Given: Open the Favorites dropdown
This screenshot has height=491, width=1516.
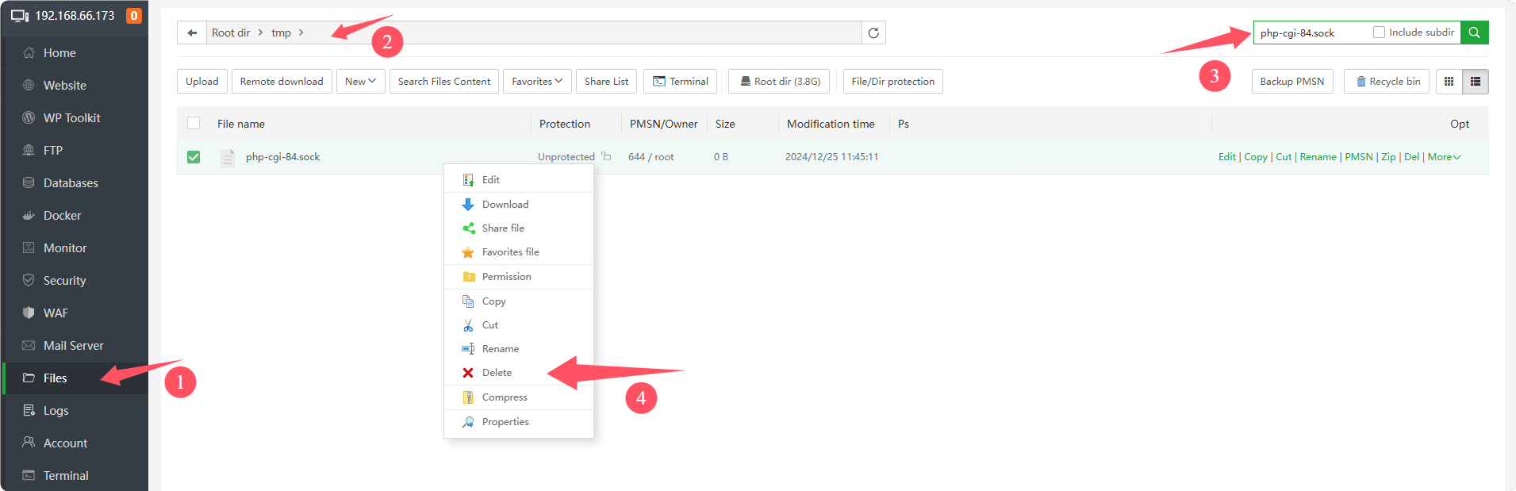Looking at the screenshot, I should pyautogui.click(x=537, y=82).
